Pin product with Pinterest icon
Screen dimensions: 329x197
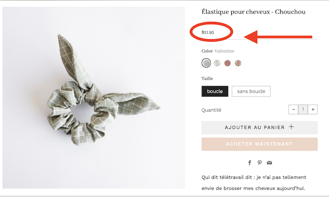(259, 163)
